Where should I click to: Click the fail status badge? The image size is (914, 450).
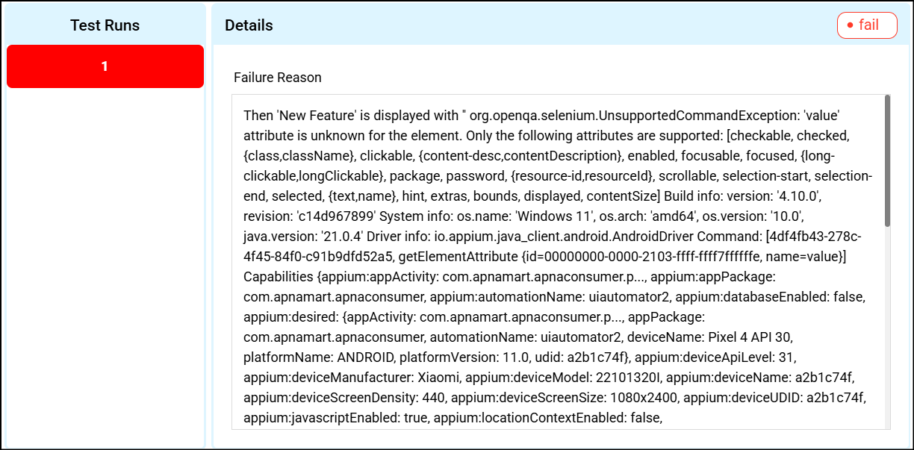(x=867, y=25)
